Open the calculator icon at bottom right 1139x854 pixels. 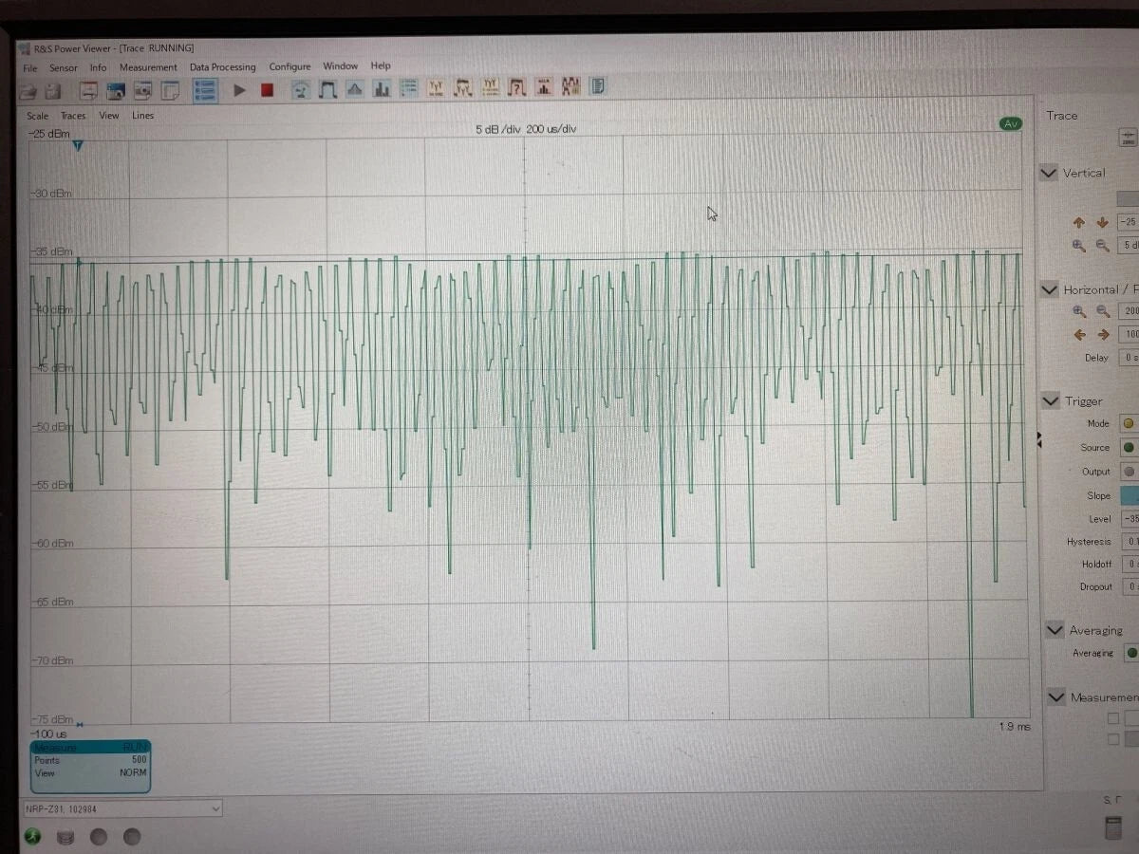(1113, 827)
